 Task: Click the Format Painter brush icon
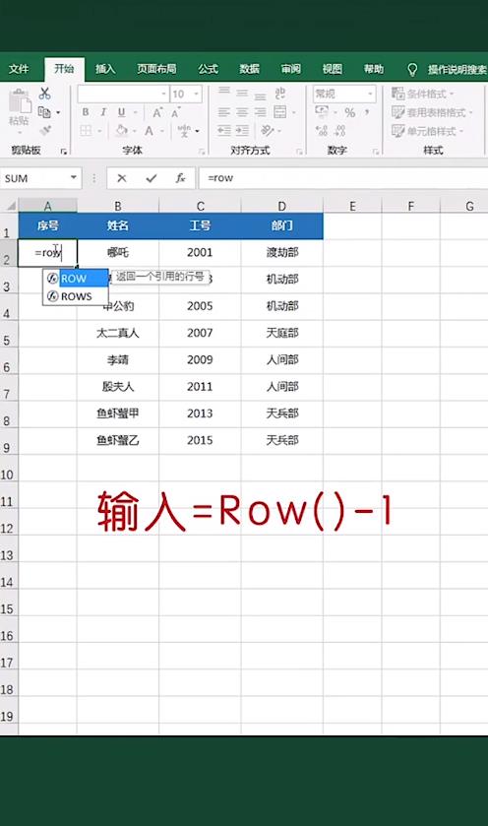coord(45,130)
